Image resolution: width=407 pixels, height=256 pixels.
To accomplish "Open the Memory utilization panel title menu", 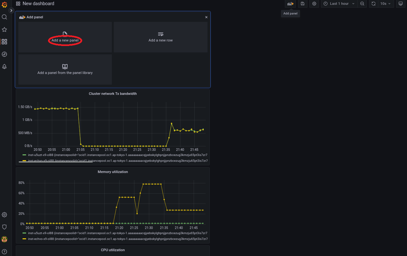I will point(112,172).
